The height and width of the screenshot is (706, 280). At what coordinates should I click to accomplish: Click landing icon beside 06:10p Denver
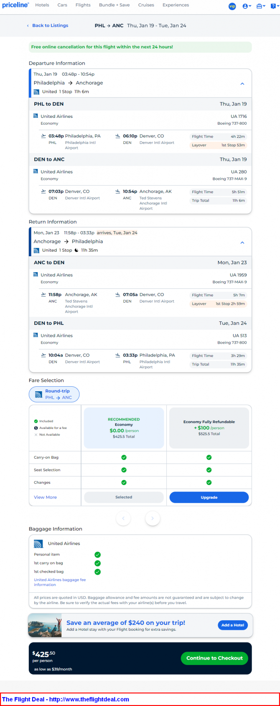tap(118, 136)
